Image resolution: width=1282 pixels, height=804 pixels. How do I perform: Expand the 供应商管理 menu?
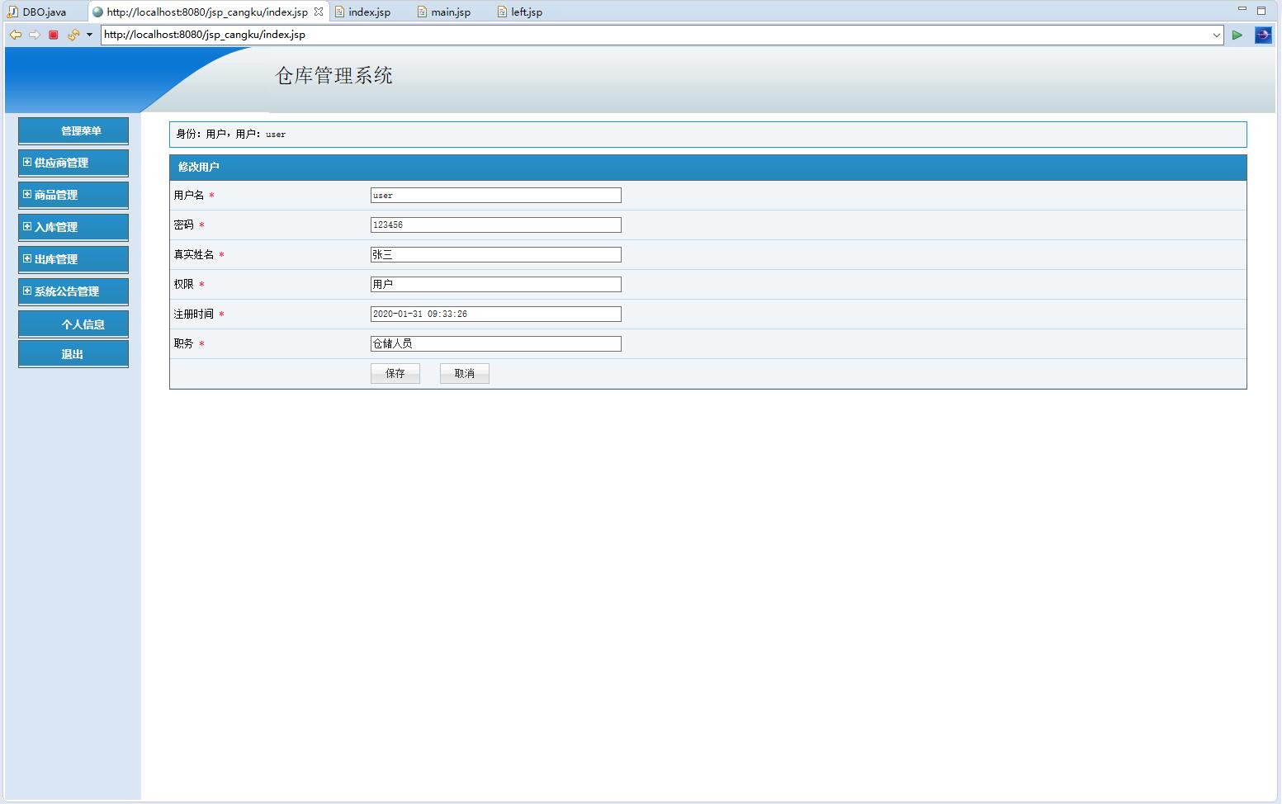click(73, 163)
